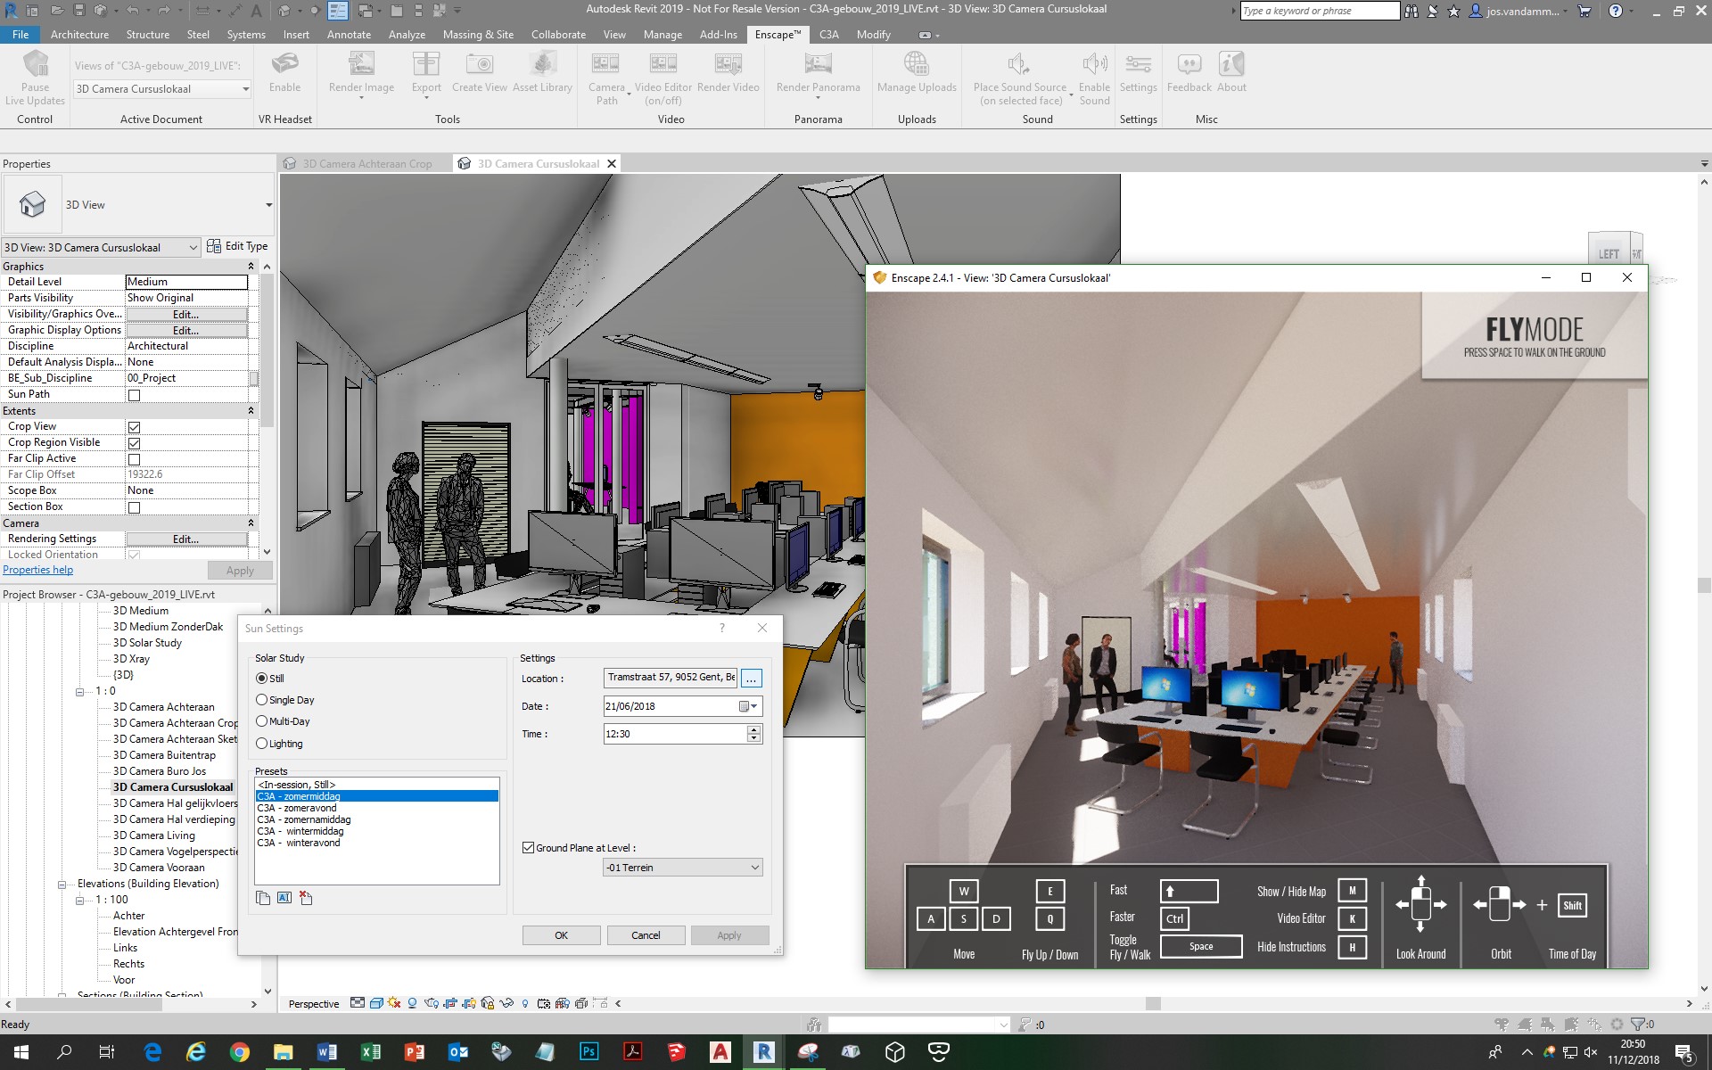Screen dimensions: 1712x1070
Task: Open Revit from Windows taskbar
Action: [764, 1052]
